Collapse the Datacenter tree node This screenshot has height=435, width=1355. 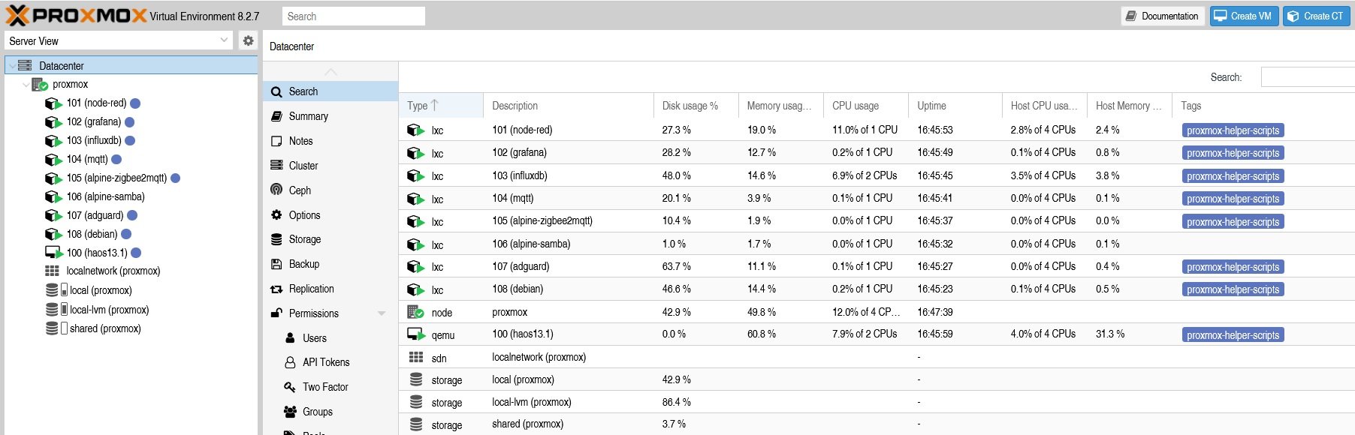click(12, 66)
